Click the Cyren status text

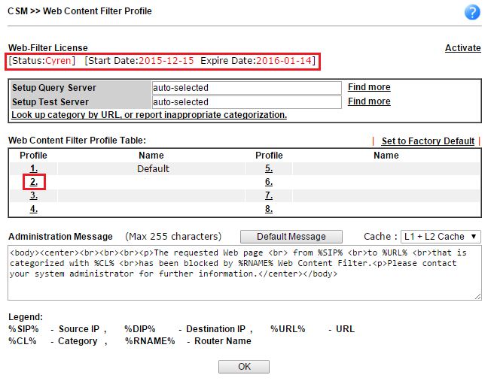tap(58, 61)
